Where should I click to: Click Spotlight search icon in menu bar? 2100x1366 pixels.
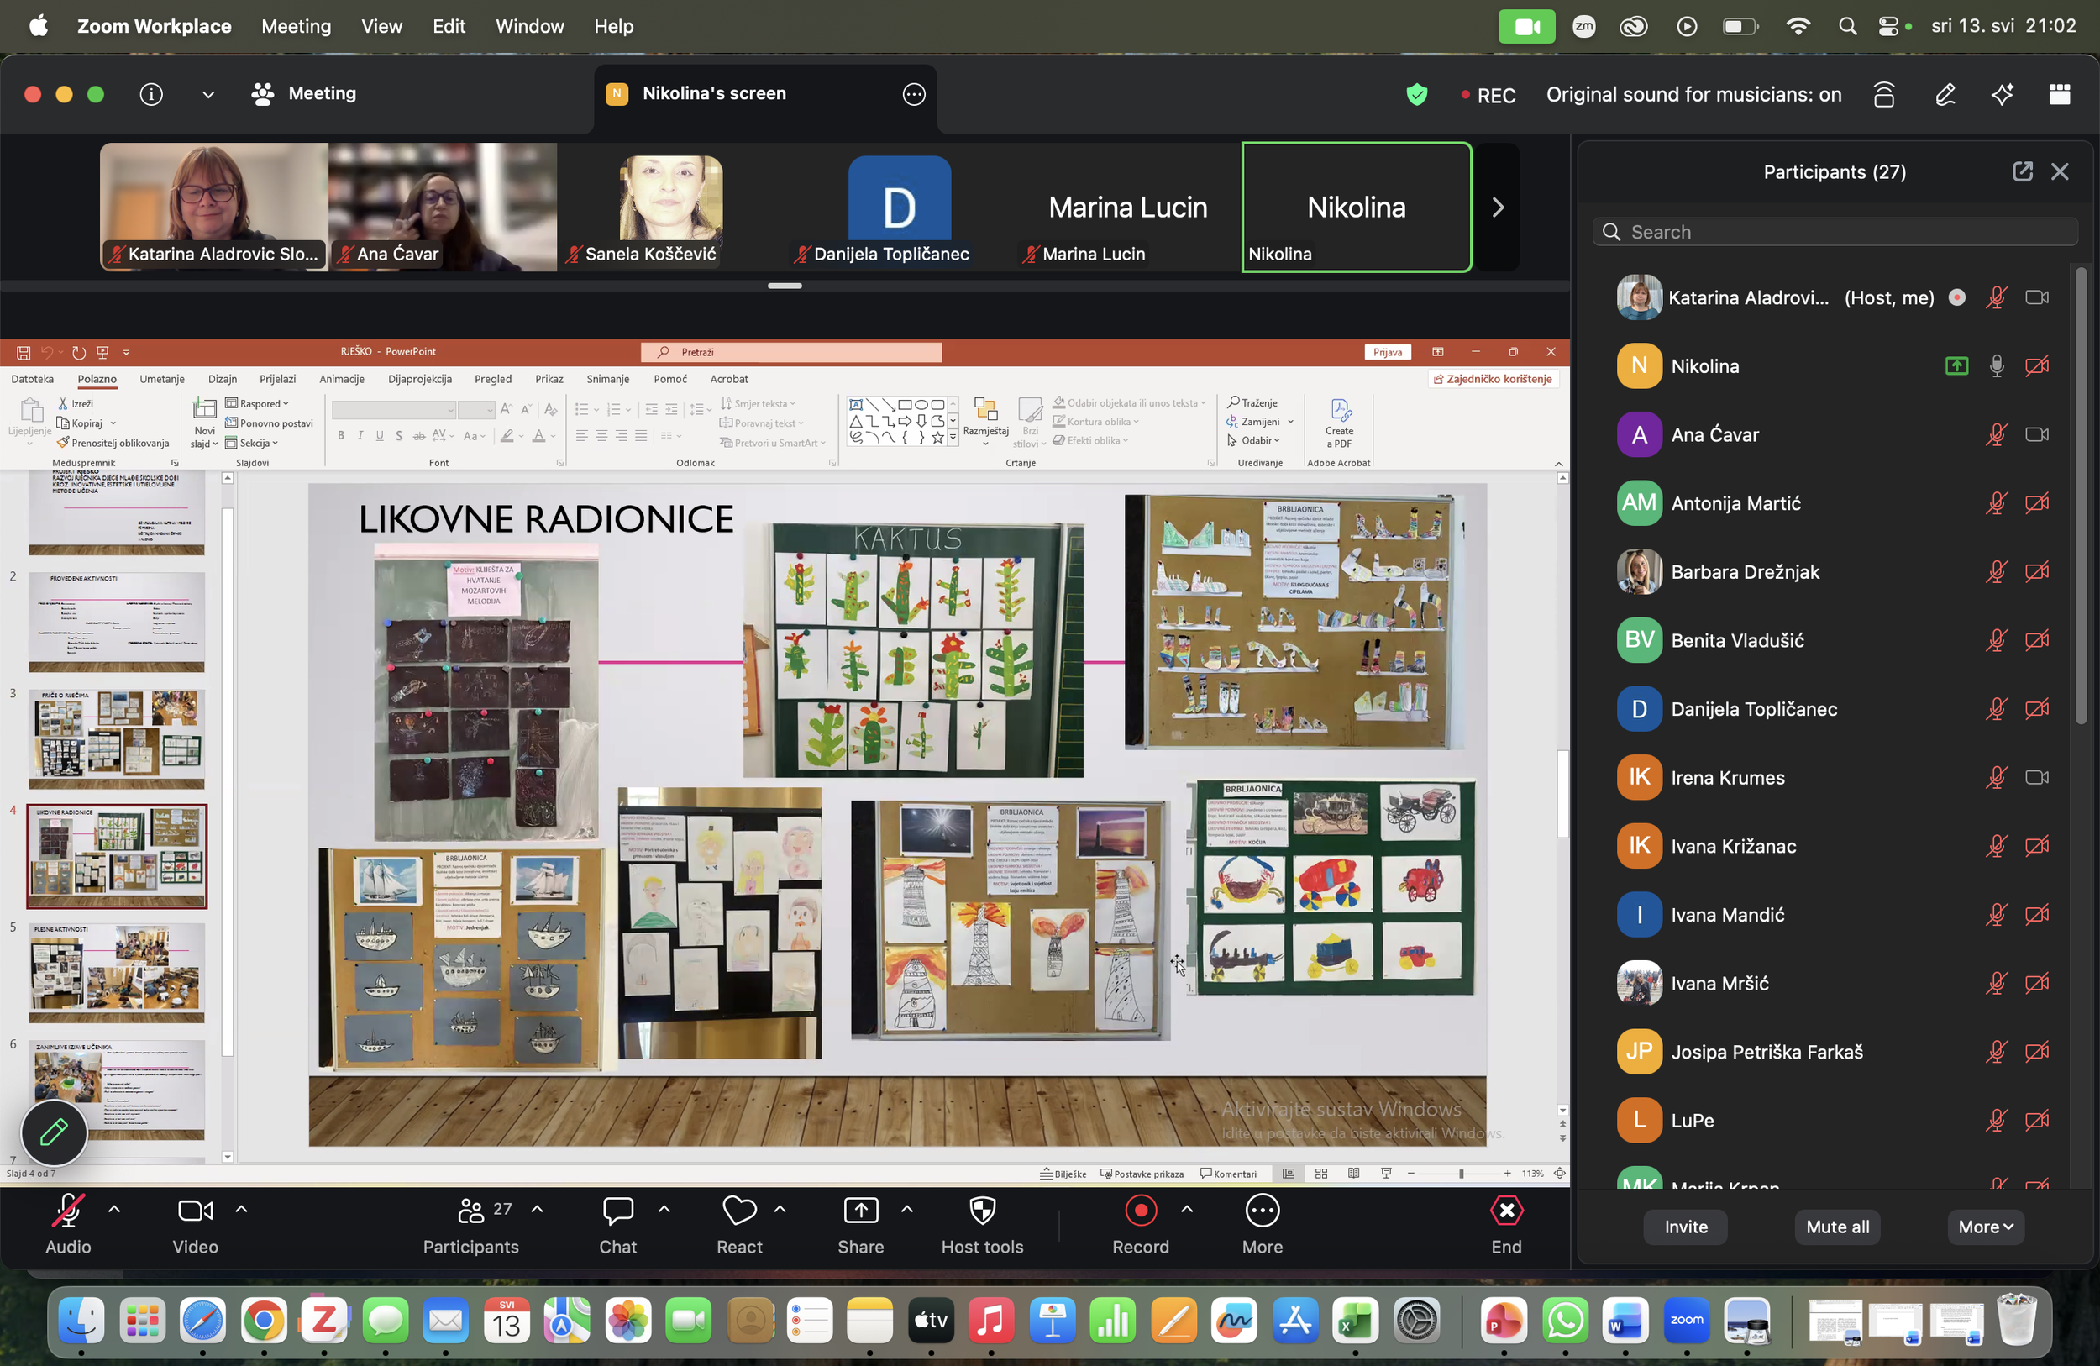click(1848, 25)
